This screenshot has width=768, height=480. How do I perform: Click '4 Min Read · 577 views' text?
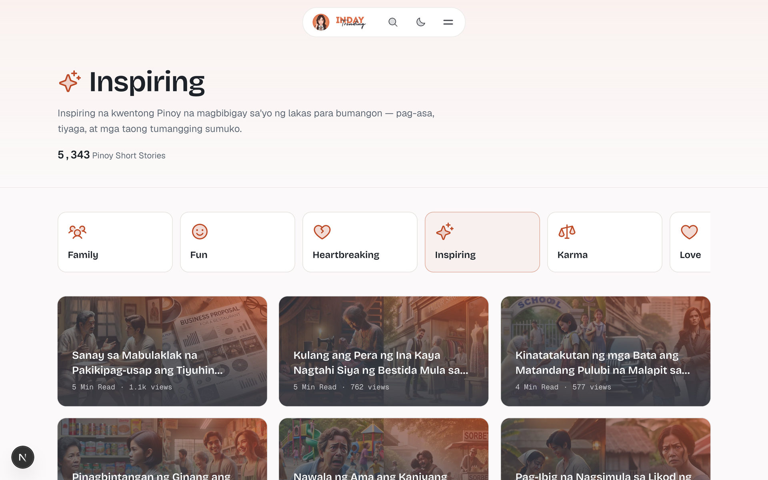click(563, 387)
